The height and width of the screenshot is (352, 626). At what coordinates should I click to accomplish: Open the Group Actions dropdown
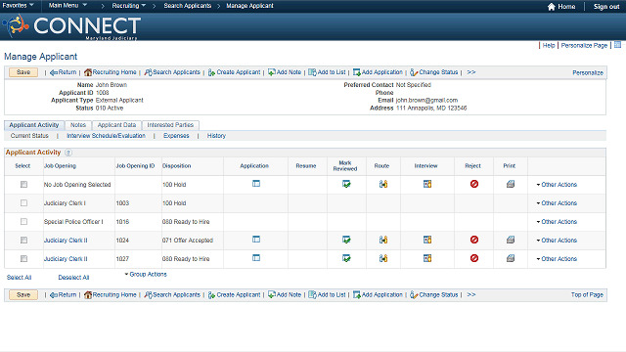tap(146, 274)
